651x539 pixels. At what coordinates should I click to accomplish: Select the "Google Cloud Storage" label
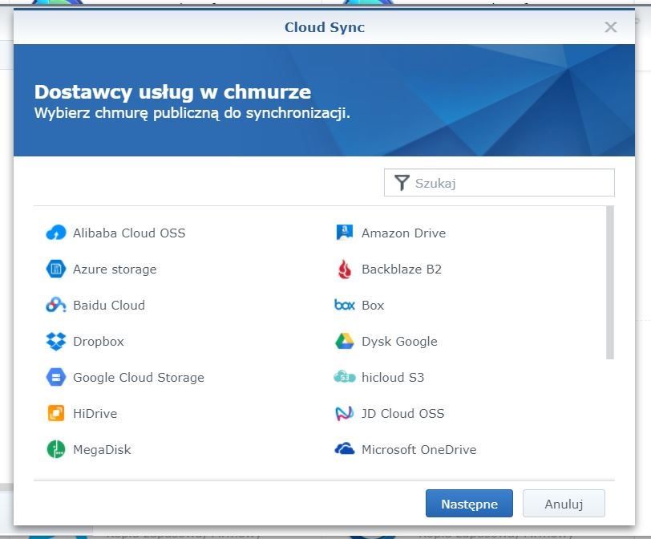pos(139,378)
